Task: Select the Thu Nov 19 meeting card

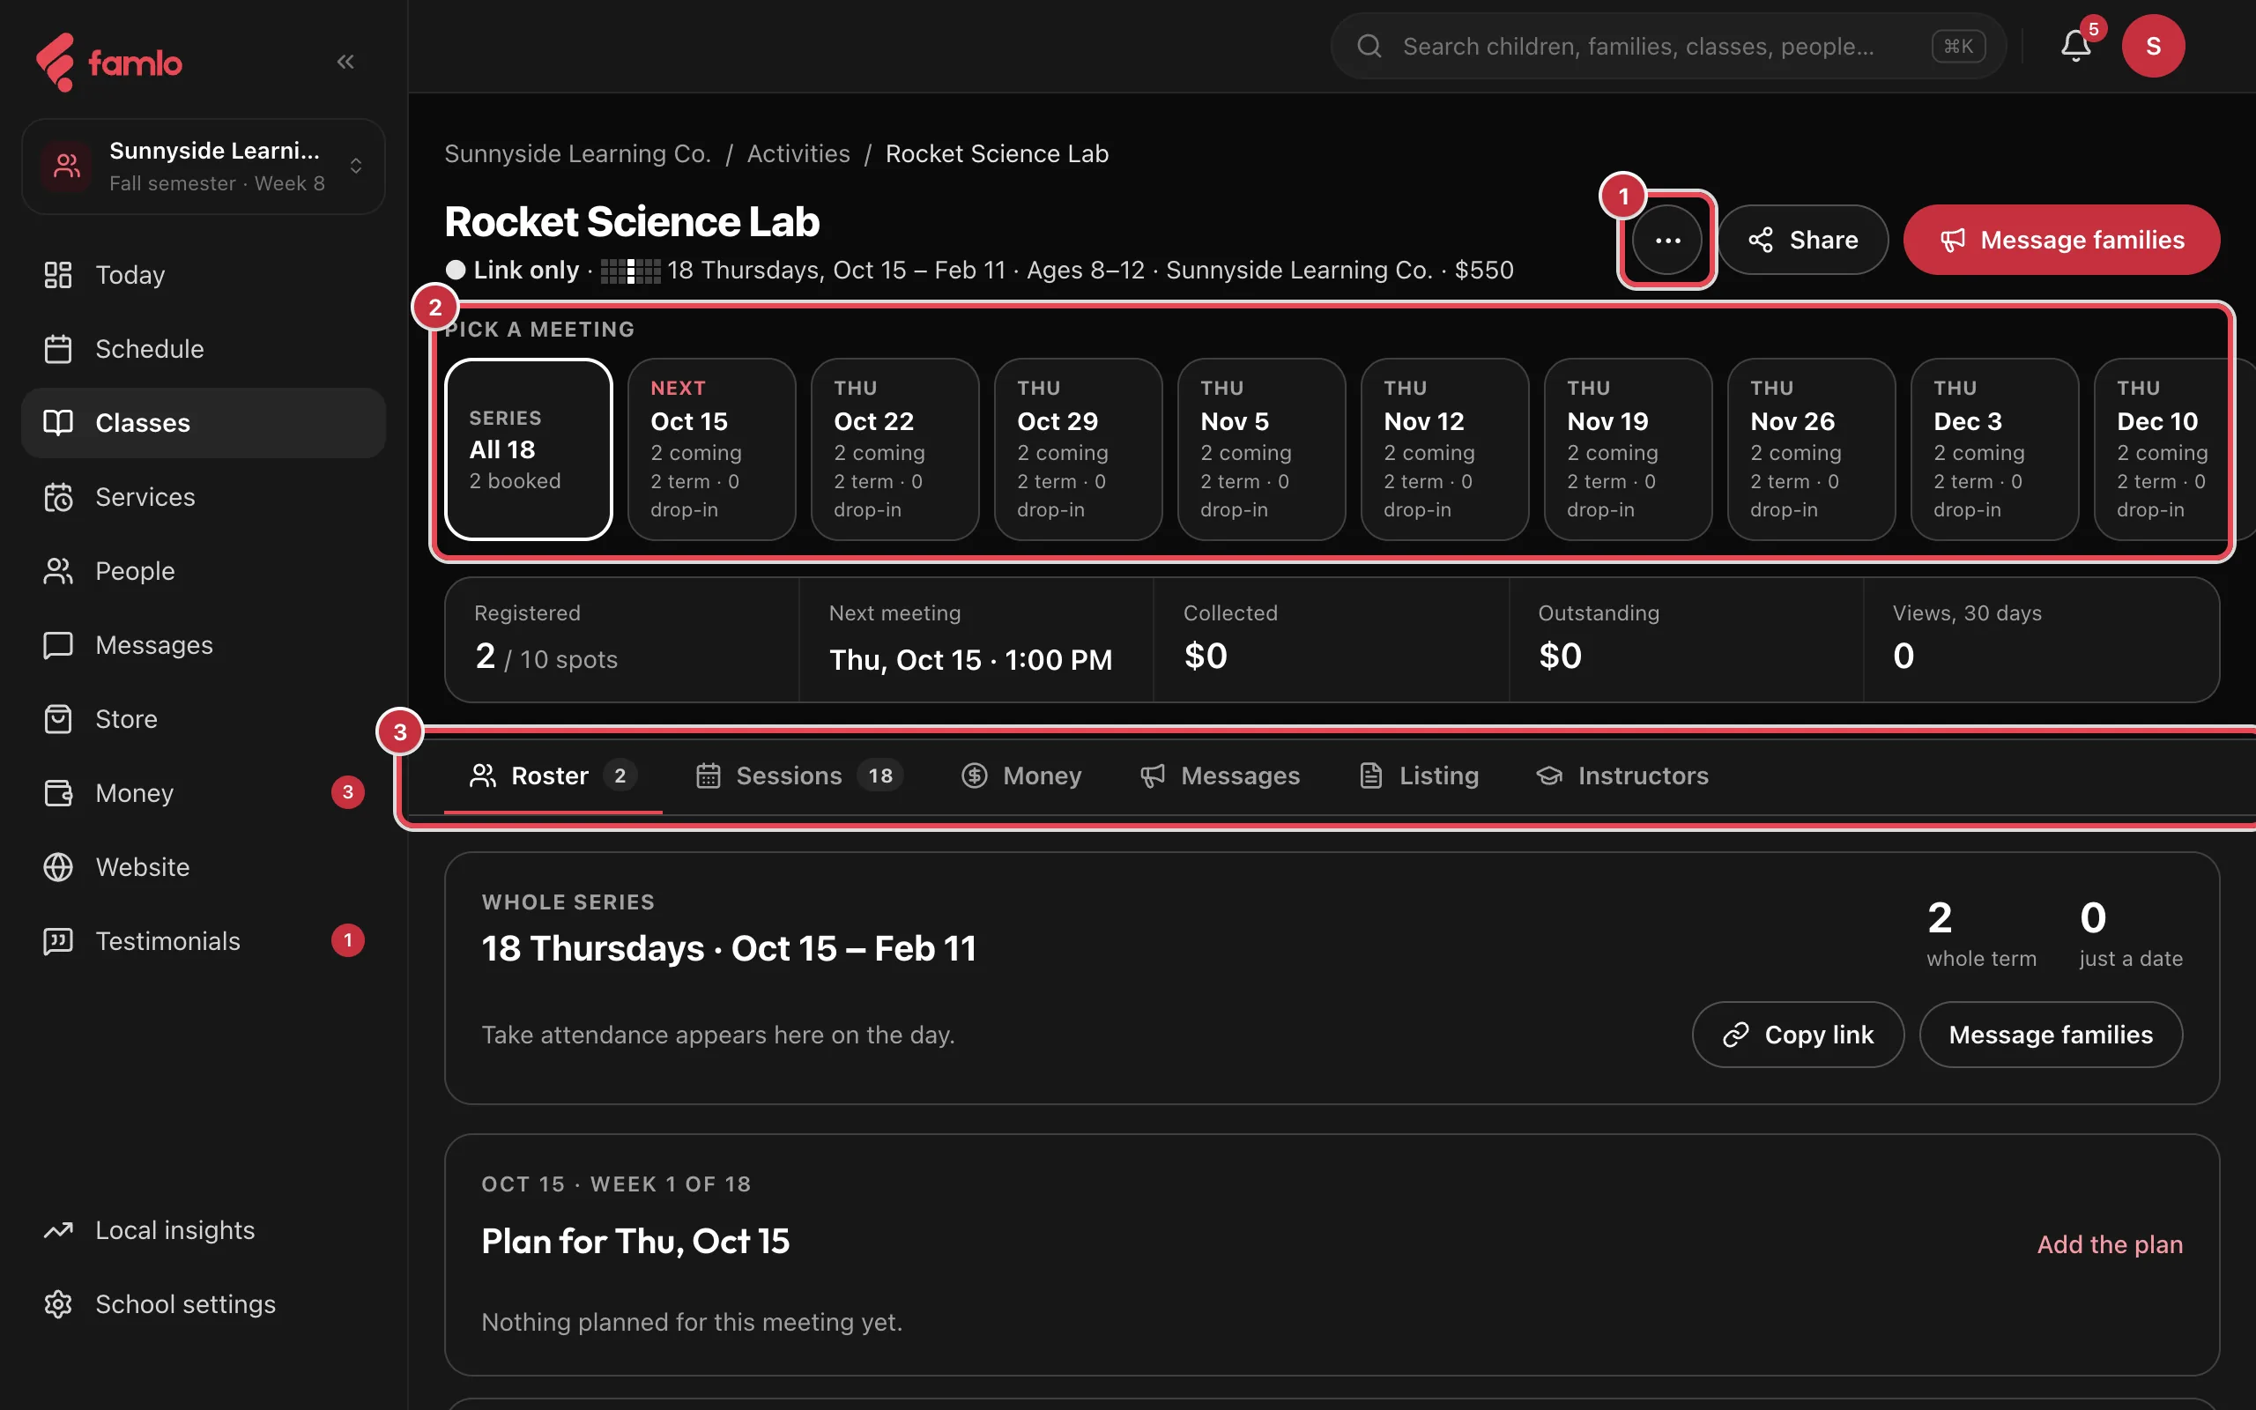Action: click(x=1629, y=449)
